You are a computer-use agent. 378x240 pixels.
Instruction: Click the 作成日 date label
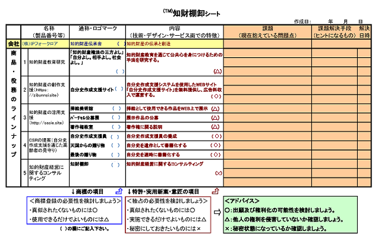[x=303, y=21]
